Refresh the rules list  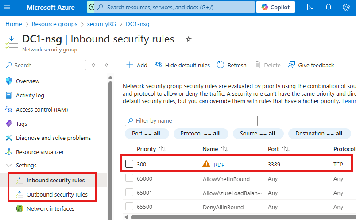click(x=232, y=65)
